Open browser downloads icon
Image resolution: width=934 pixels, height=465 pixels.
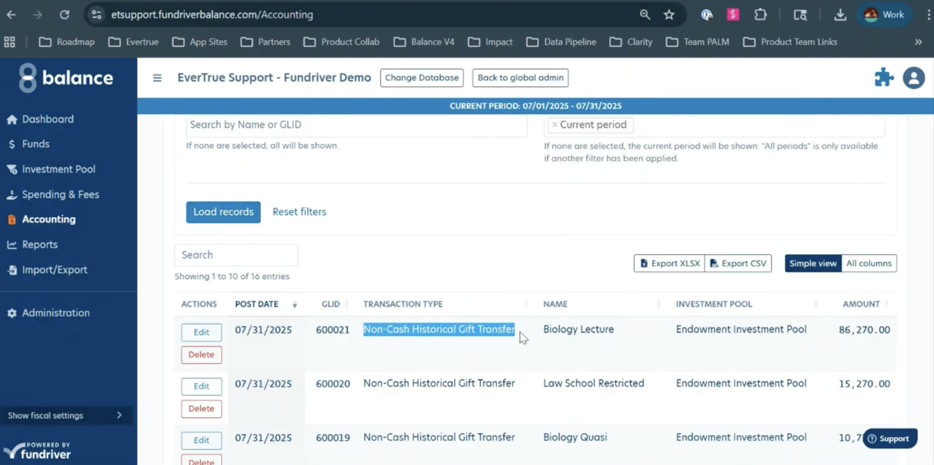click(840, 15)
